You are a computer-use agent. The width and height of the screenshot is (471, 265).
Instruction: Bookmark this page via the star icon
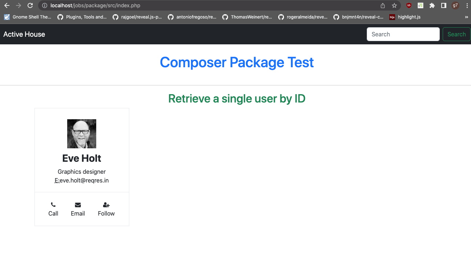pos(394,5)
